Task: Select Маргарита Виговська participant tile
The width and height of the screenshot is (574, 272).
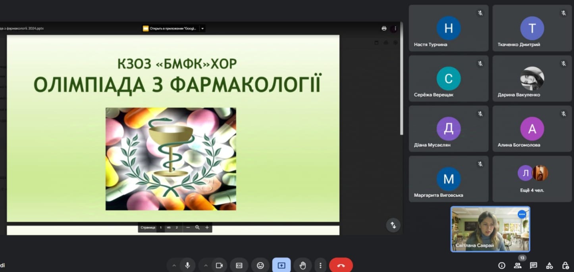Action: (x=449, y=179)
